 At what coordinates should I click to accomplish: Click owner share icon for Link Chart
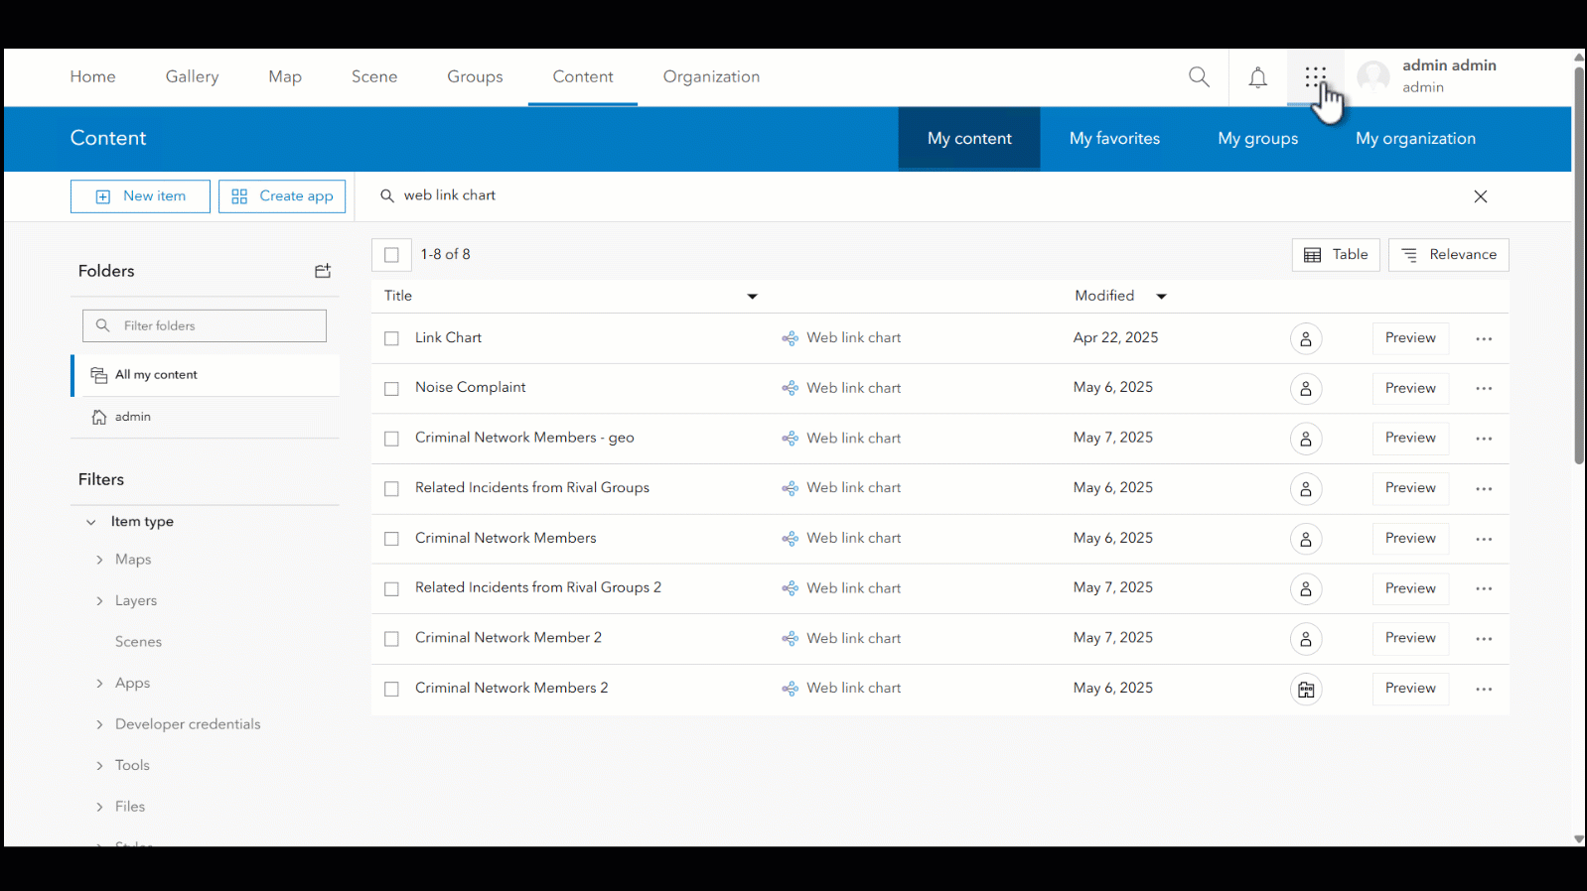click(1306, 339)
